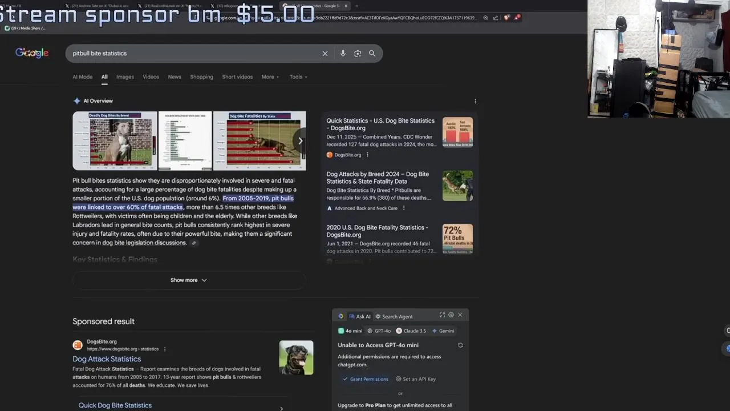Open the Quick Dog Bite Statistics sitelink
Viewport: 730px width, 411px height.
point(115,405)
